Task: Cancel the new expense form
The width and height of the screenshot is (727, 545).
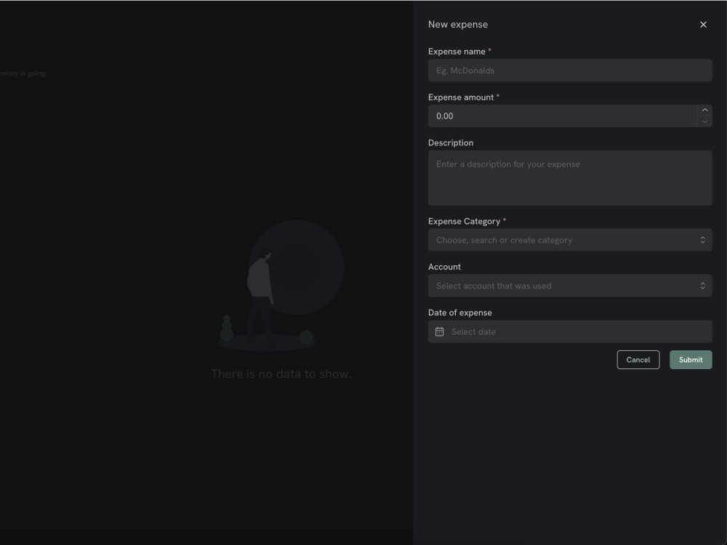Action: (x=638, y=360)
